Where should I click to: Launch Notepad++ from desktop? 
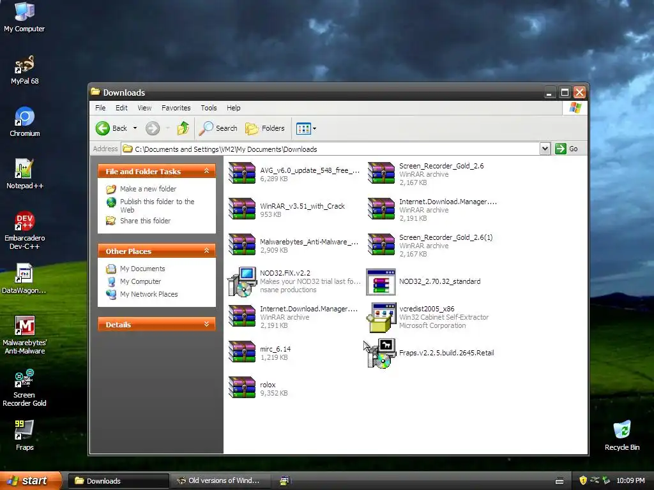(24, 174)
